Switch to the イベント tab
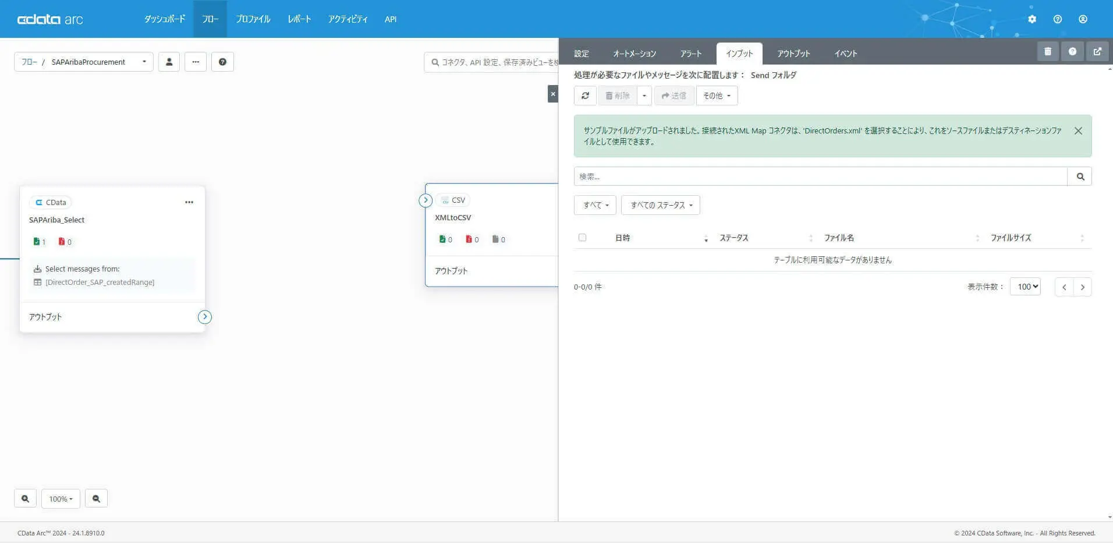 (846, 54)
